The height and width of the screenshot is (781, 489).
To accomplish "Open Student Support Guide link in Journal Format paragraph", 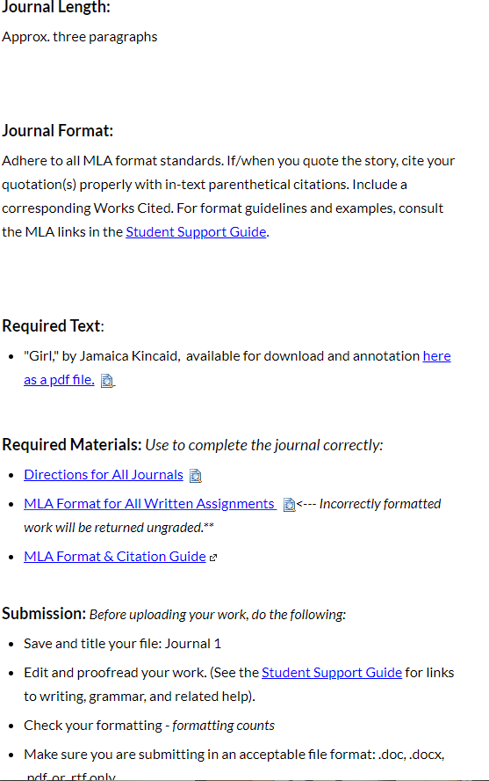I will (x=197, y=231).
